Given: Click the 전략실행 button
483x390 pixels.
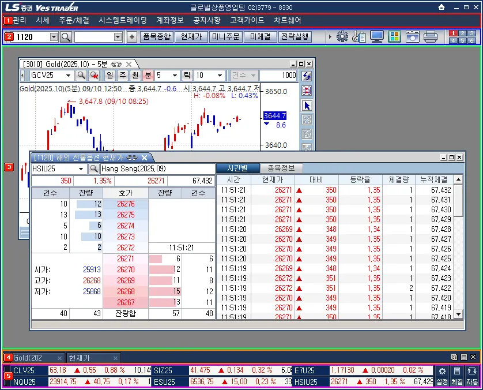Looking at the screenshot, I should [x=295, y=37].
